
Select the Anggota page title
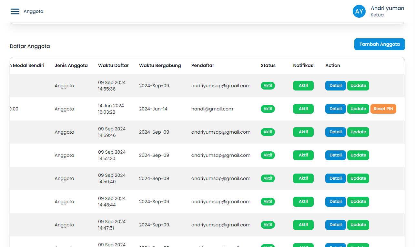33,11
